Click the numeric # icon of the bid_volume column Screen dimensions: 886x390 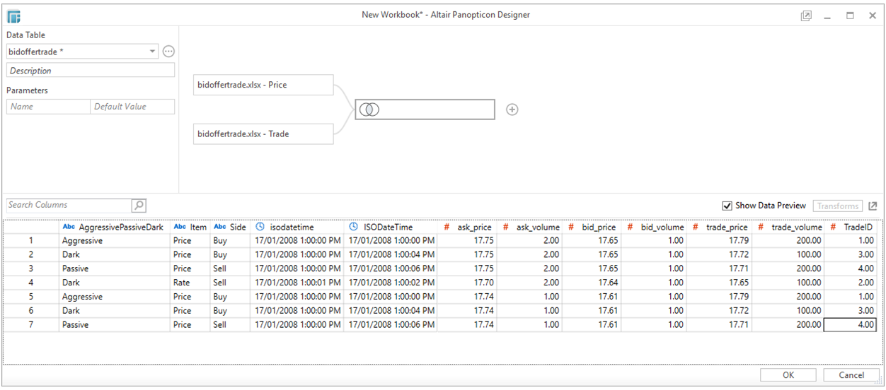click(x=630, y=227)
